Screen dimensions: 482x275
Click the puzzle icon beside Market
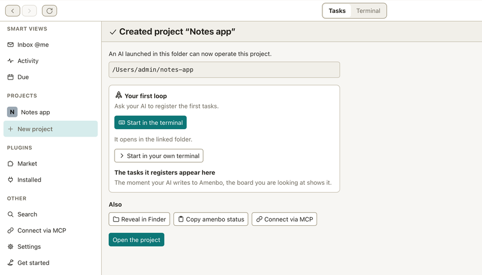click(x=11, y=164)
